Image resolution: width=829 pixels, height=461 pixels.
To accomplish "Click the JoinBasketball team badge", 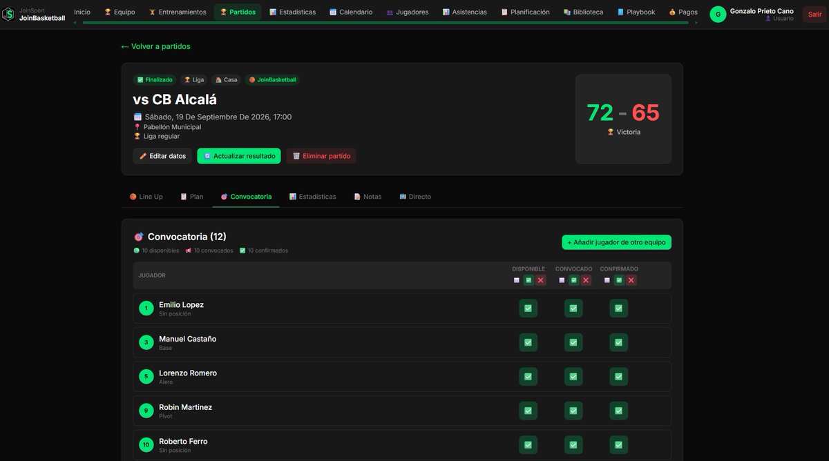I will tap(273, 79).
